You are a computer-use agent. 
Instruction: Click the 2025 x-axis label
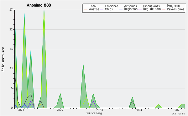pyautogui.click(x=178, y=110)
